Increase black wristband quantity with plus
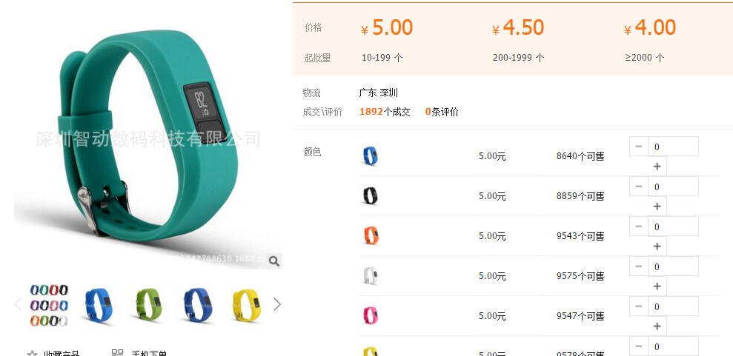Image resolution: width=733 pixels, height=356 pixels. click(657, 206)
